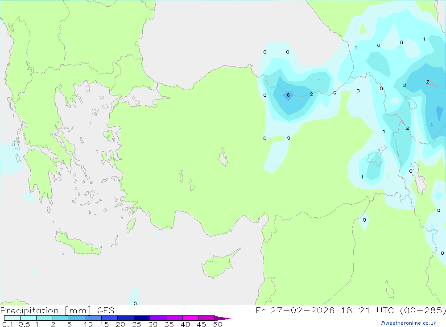This screenshot has height=327, width=446.
Task: Click the '25' legend scale number
Action: (x=137, y=324)
